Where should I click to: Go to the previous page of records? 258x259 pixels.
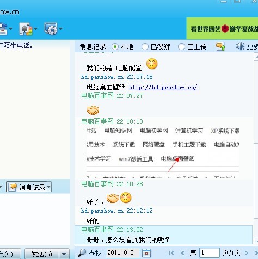click(x=182, y=253)
